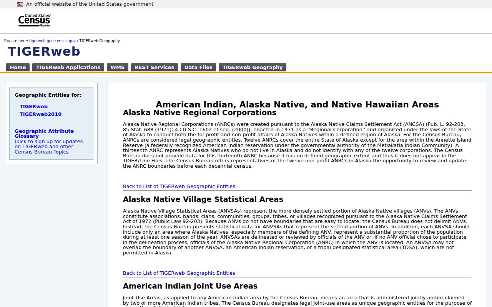Image resolution: width=492 pixels, height=307 pixels.
Task: Open the Geographic Attribute Glossary link
Action: (x=44, y=134)
